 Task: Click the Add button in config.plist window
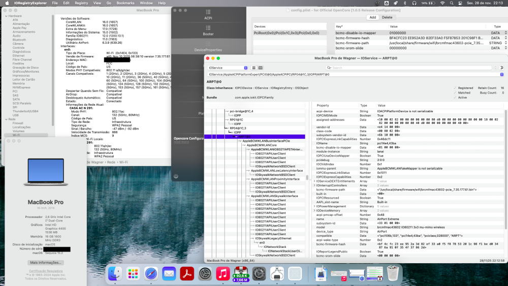pos(373,17)
